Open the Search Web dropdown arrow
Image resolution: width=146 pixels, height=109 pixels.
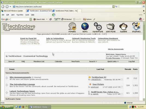[x=47, y=19]
